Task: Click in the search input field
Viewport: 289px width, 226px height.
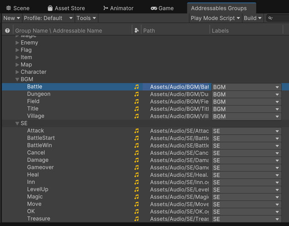Action: (x=278, y=18)
